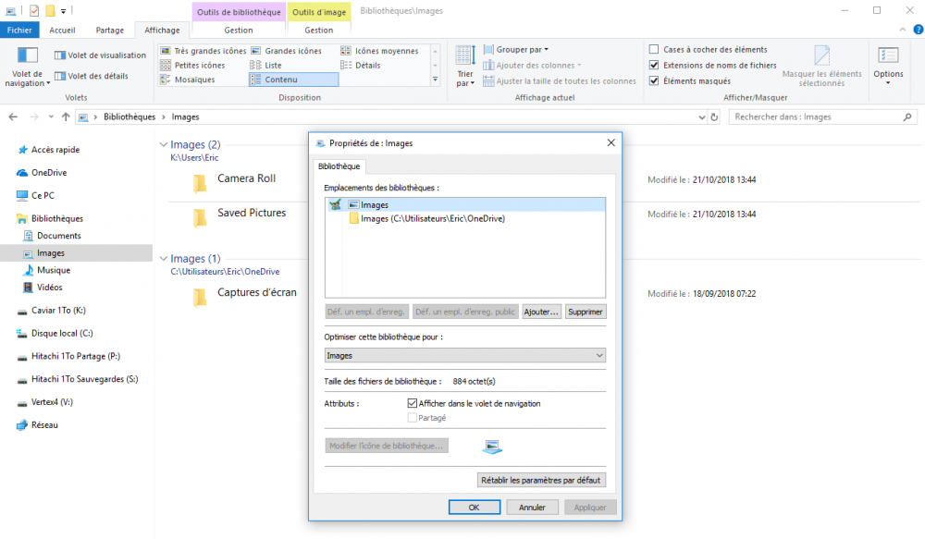The image size is (925, 539).
Task: Choose Petites icônes layout
Action: click(x=193, y=65)
